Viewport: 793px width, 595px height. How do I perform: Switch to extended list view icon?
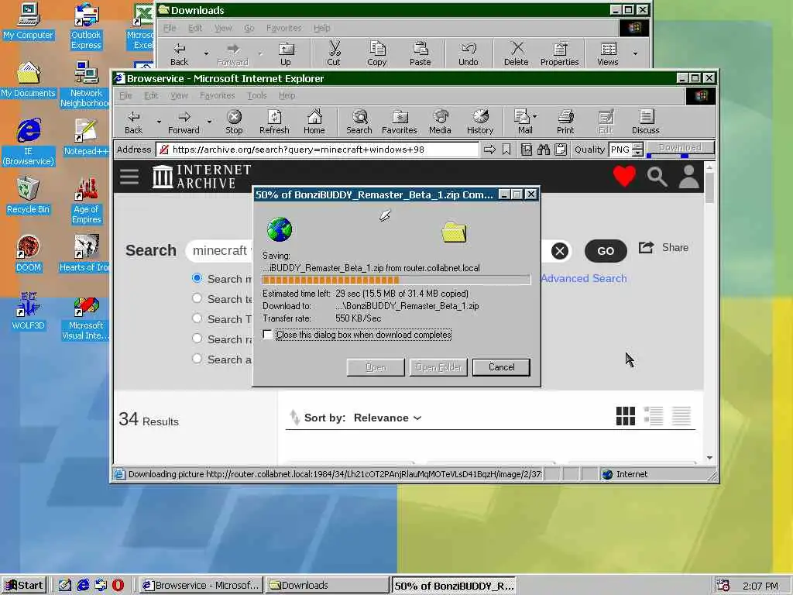point(654,416)
